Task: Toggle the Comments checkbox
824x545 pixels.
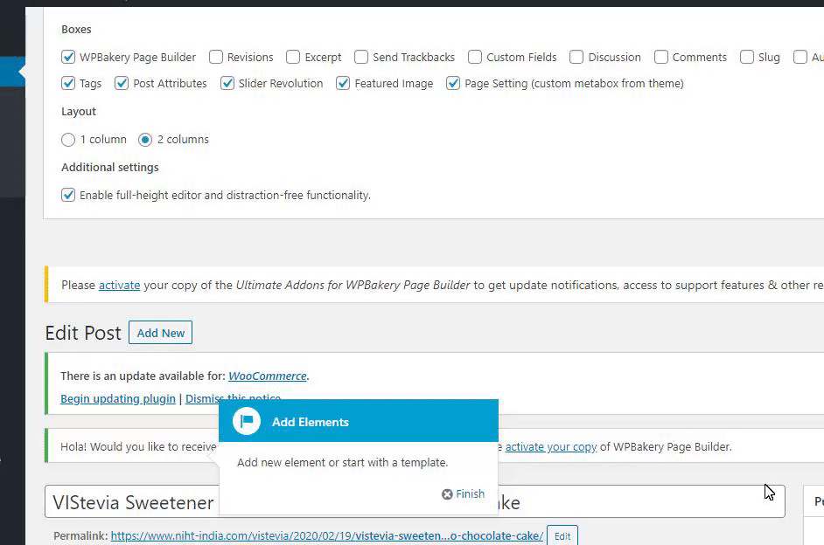Action: (661, 57)
